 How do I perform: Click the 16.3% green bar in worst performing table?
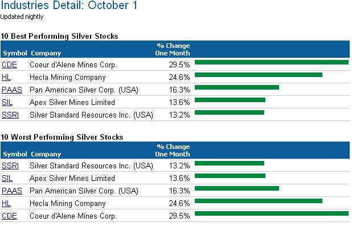pos(237,188)
